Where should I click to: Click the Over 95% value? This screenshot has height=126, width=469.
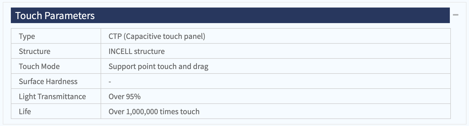(x=125, y=96)
